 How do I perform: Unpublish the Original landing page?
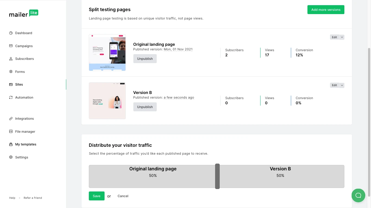(145, 59)
